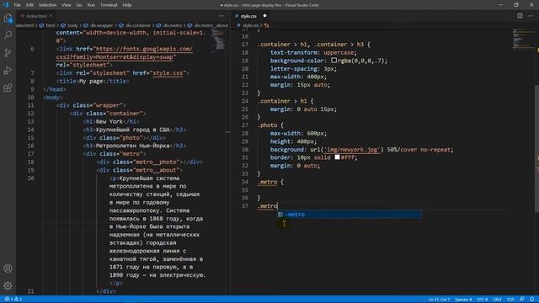
Task: Follow the img/newyork.jpg url link
Action: 352,150
